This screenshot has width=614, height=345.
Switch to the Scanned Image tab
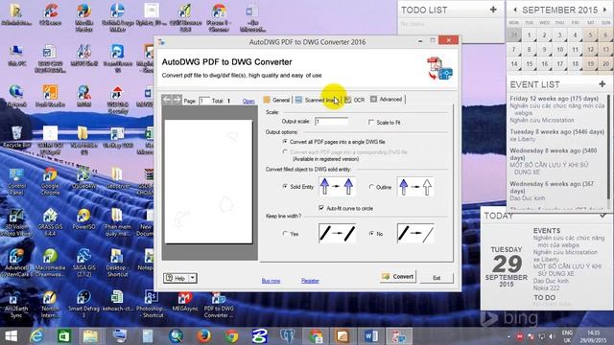pos(318,100)
